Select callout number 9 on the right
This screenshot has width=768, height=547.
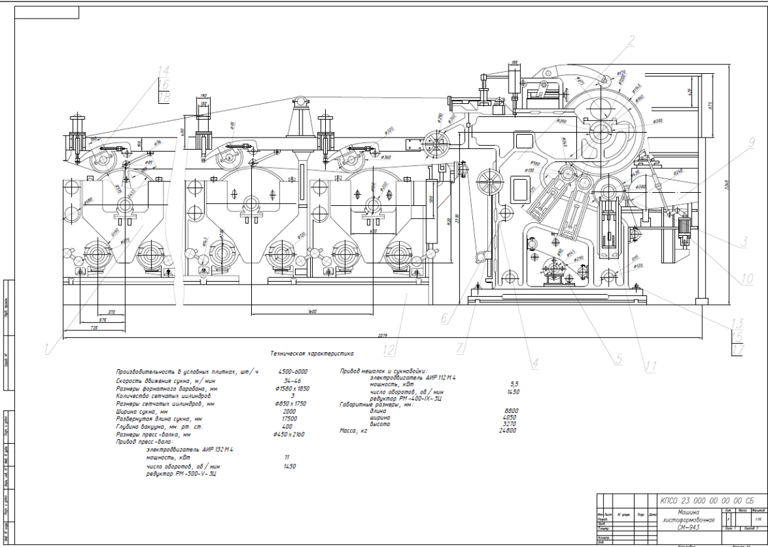751,143
